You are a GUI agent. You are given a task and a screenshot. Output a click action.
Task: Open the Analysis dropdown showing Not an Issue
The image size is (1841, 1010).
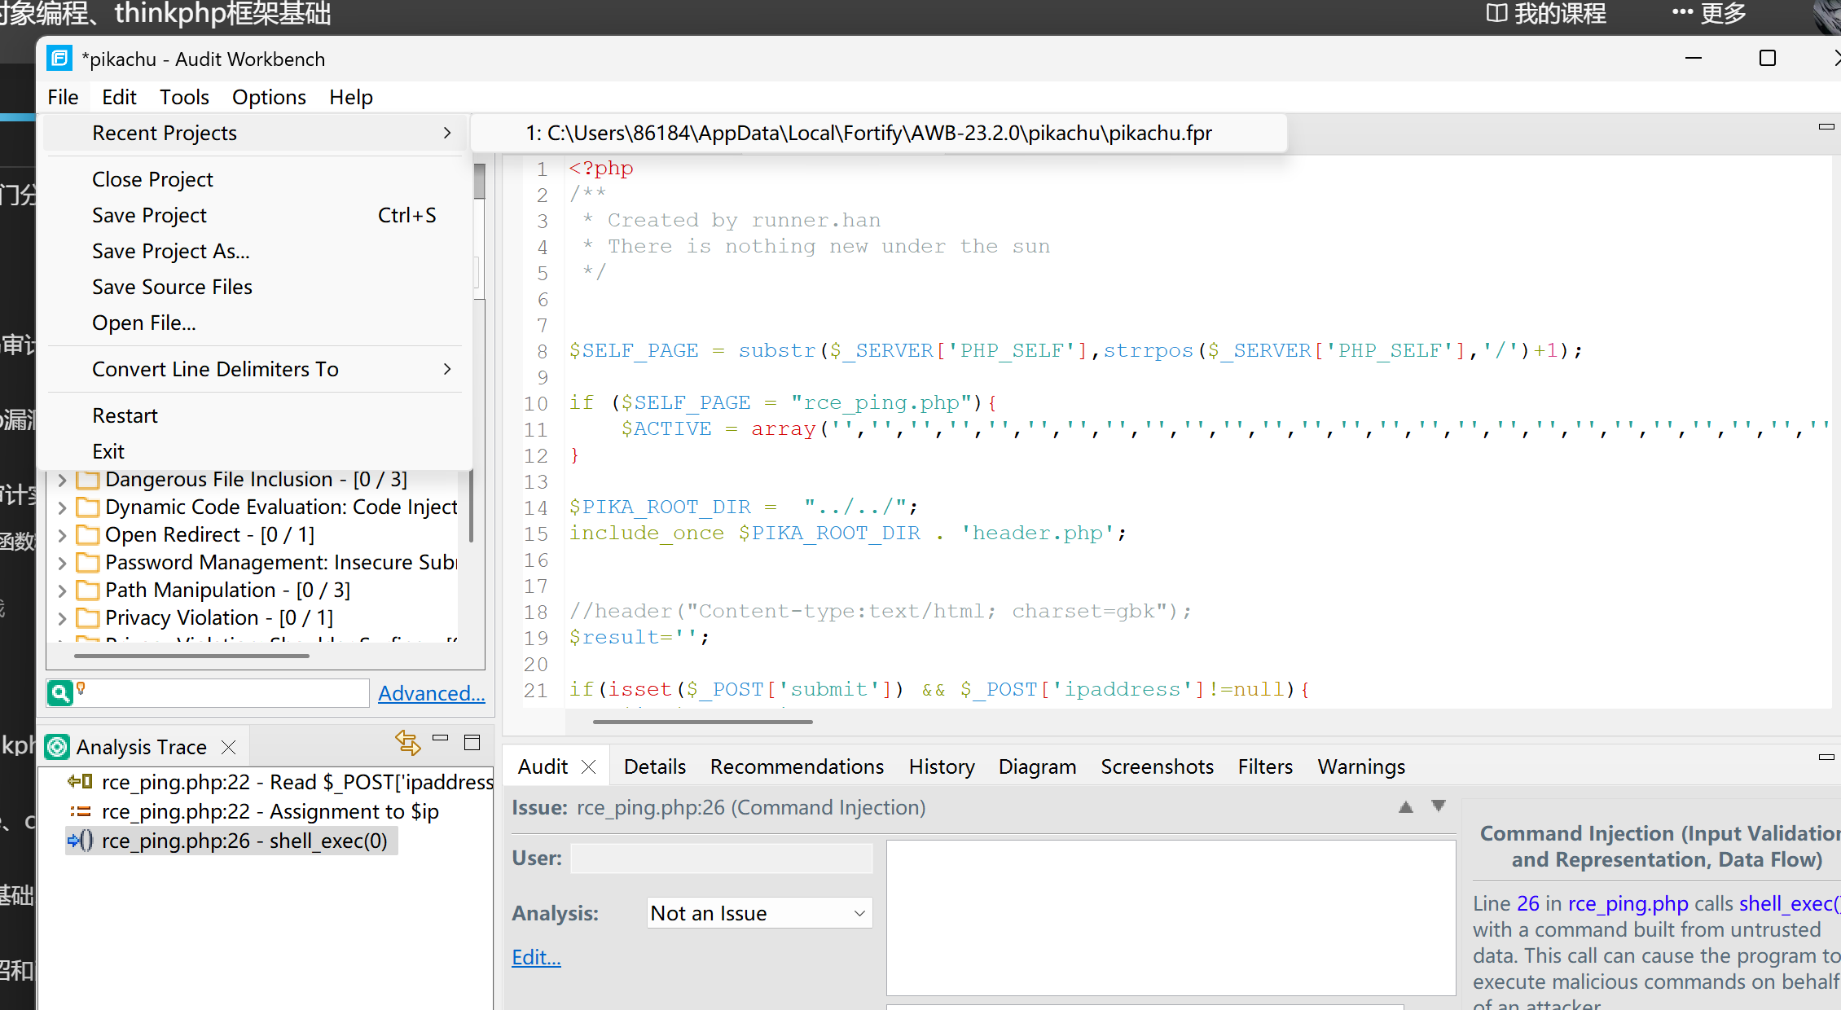tap(759, 913)
